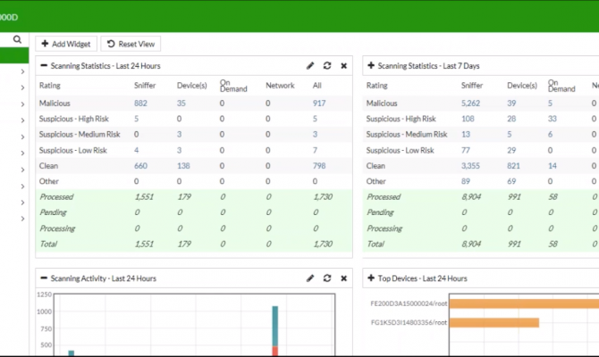Viewport: 599px width, 357px height.
Task: Select the FG1K5D3I14803356/root device label
Action: 409,323
